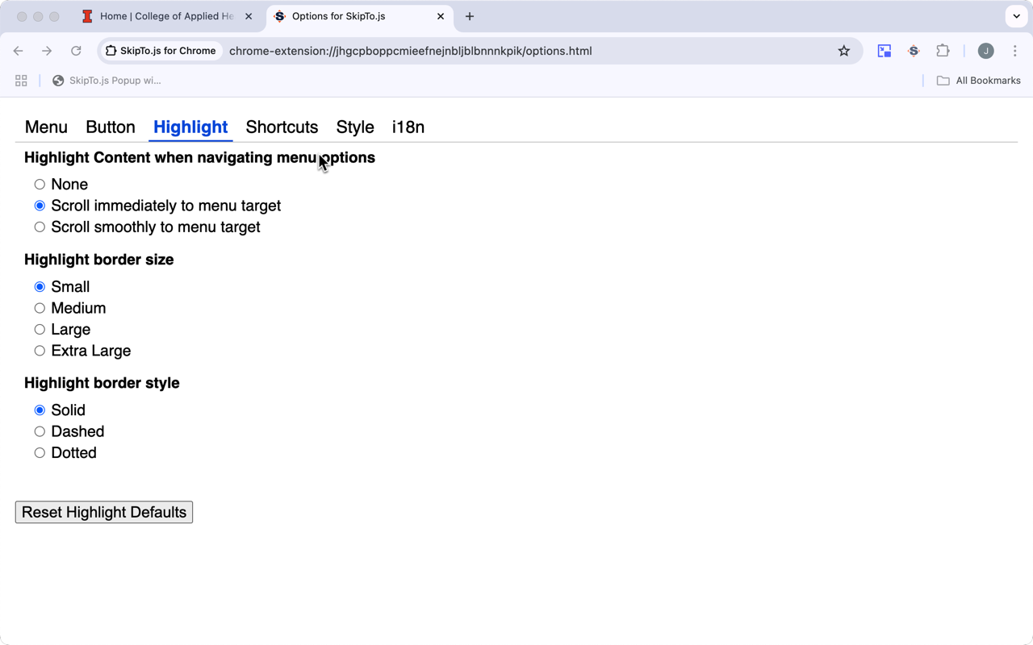Open the All Bookmarks folder

pos(978,81)
